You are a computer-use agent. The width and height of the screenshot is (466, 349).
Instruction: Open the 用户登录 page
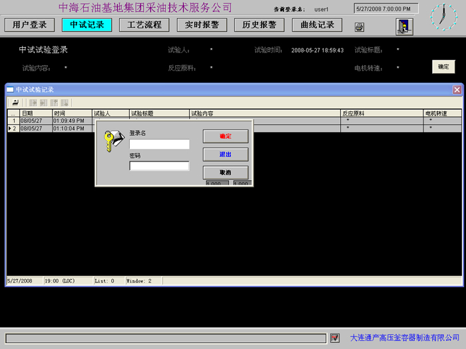(x=30, y=25)
